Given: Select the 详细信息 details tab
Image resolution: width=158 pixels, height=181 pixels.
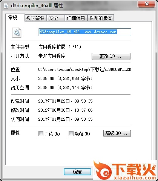Looking at the screenshot, I should 76,18.
